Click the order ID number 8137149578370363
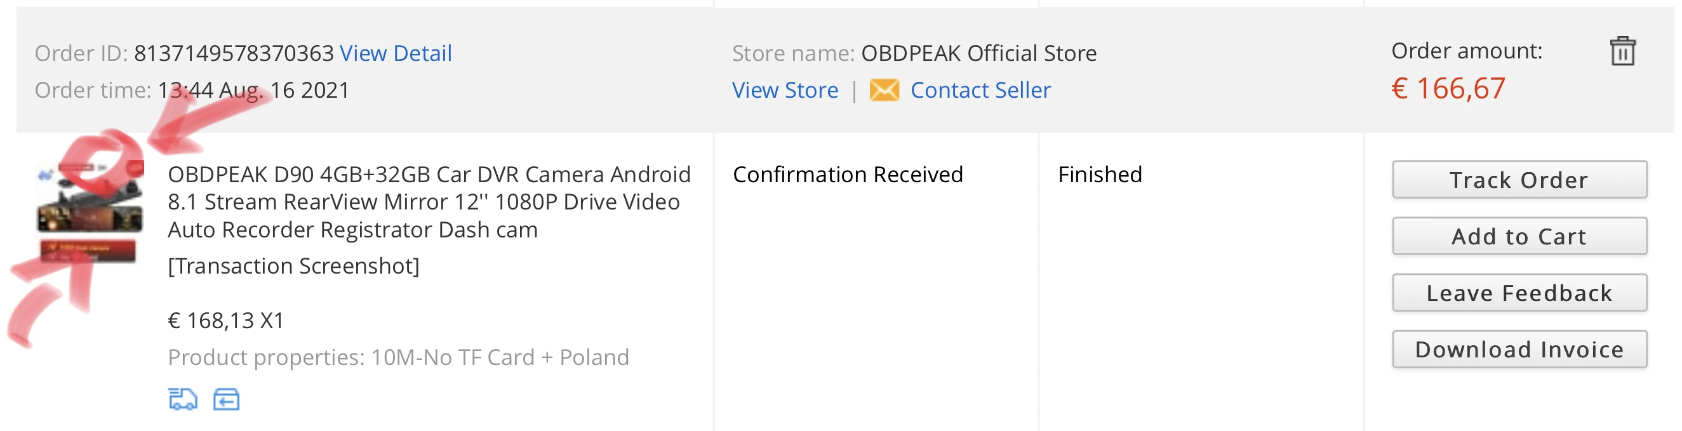This screenshot has height=431, width=1682. 234,53
